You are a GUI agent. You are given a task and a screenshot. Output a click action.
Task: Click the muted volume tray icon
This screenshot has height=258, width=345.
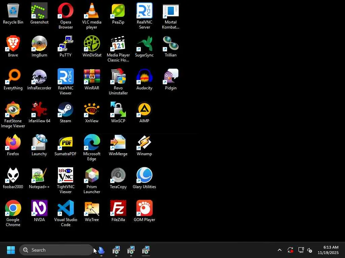click(310, 250)
